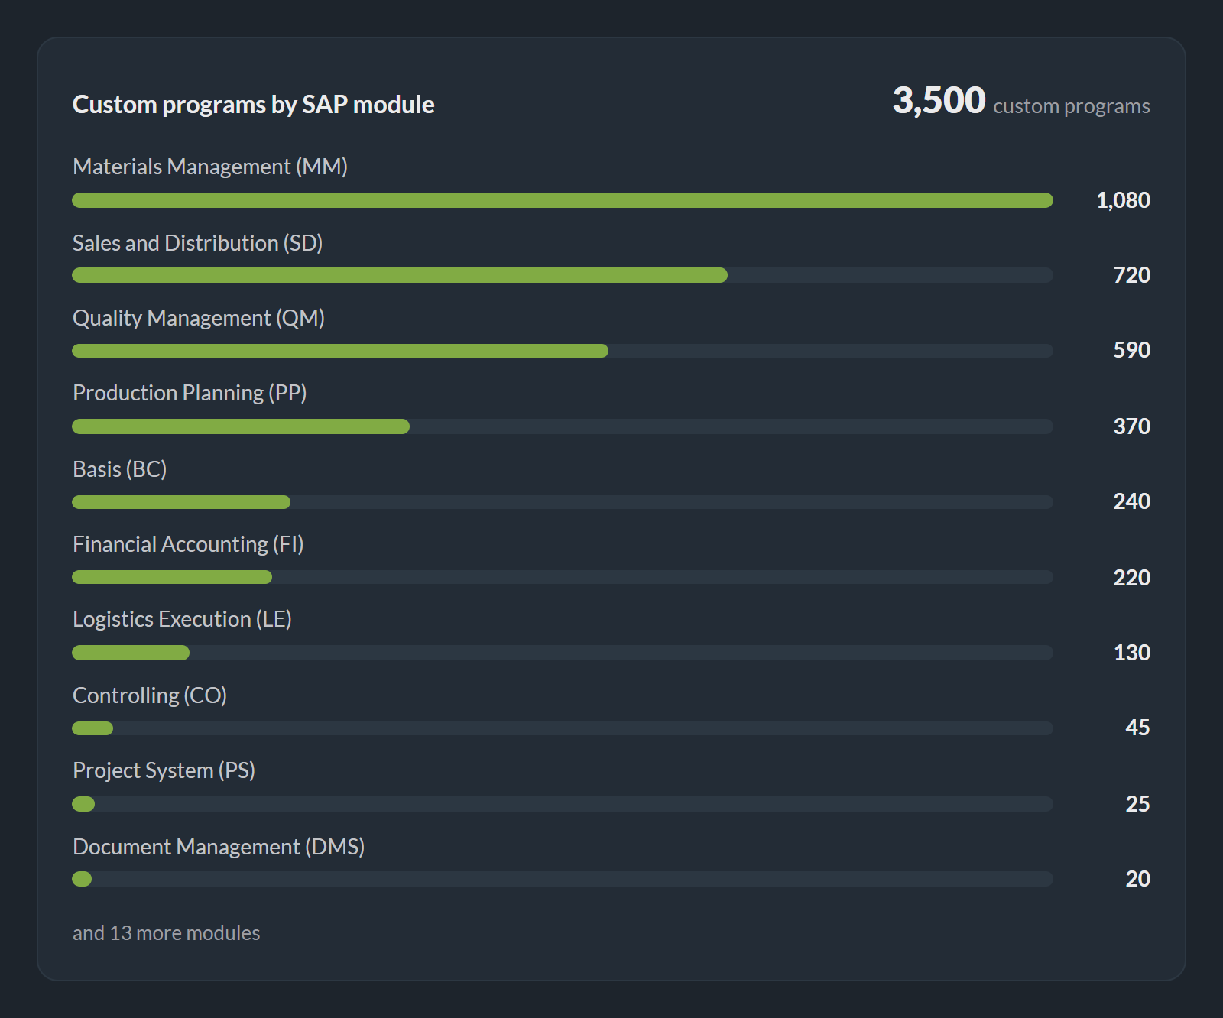Viewport: 1223px width, 1018px height.
Task: Select the 'Sales and Distribution (SD)' label
Action: click(x=198, y=243)
